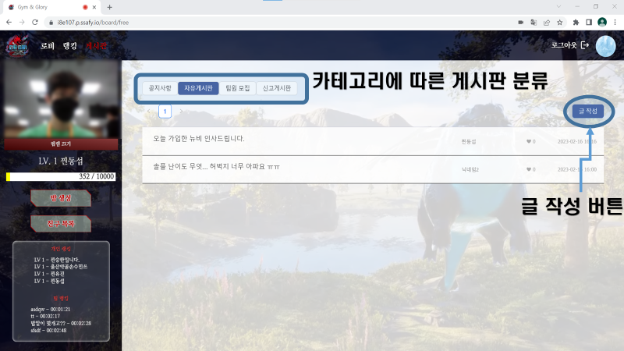624x351 pixels.
Task: Click the browser address bar URL
Action: click(93, 23)
